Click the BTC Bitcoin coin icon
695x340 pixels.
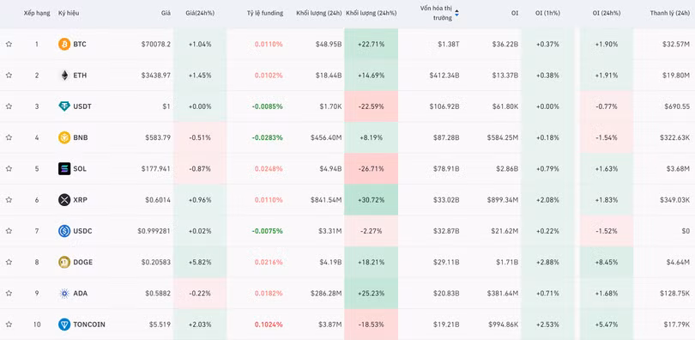[x=64, y=45]
